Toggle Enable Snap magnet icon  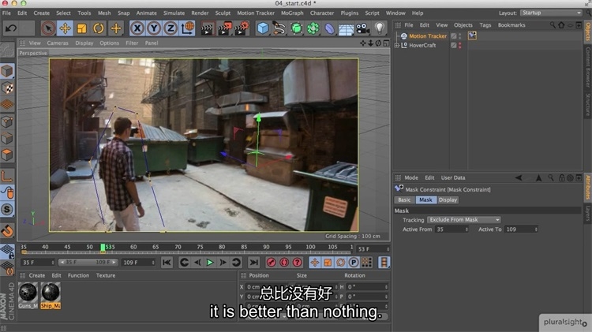[7, 230]
